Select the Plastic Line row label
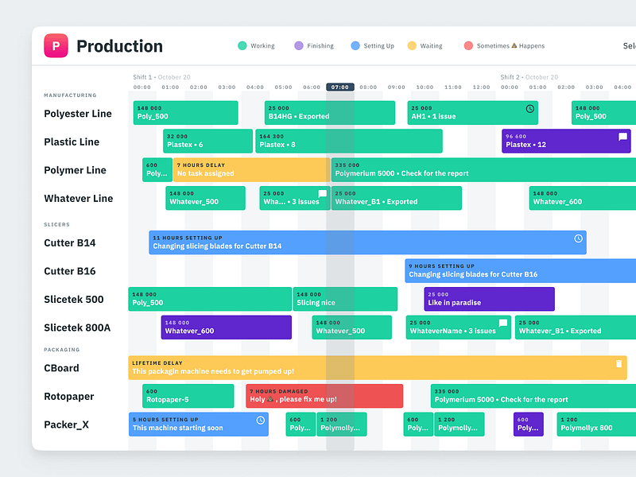The width and height of the screenshot is (636, 477). (72, 142)
